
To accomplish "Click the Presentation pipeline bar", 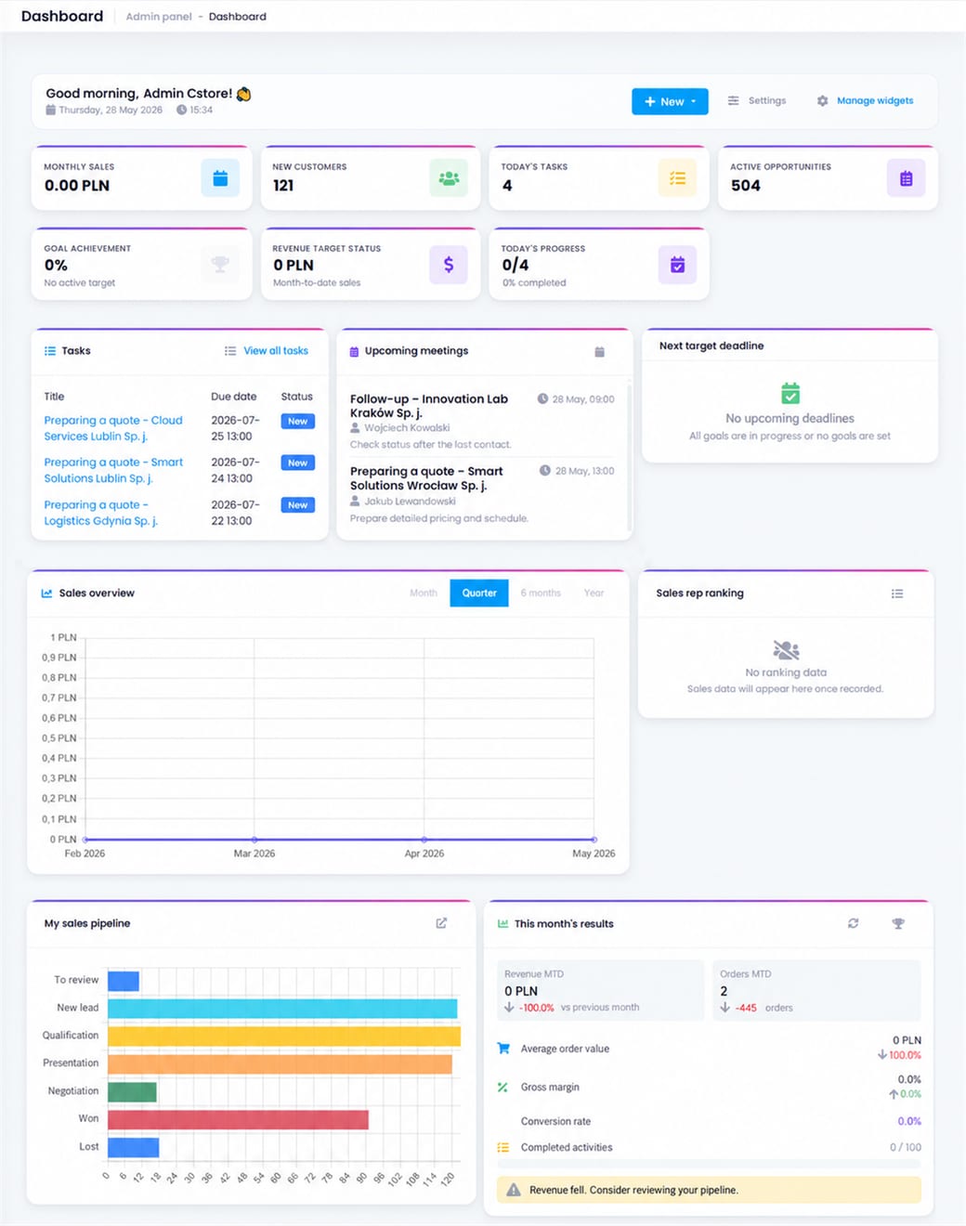I will 280,1064.
